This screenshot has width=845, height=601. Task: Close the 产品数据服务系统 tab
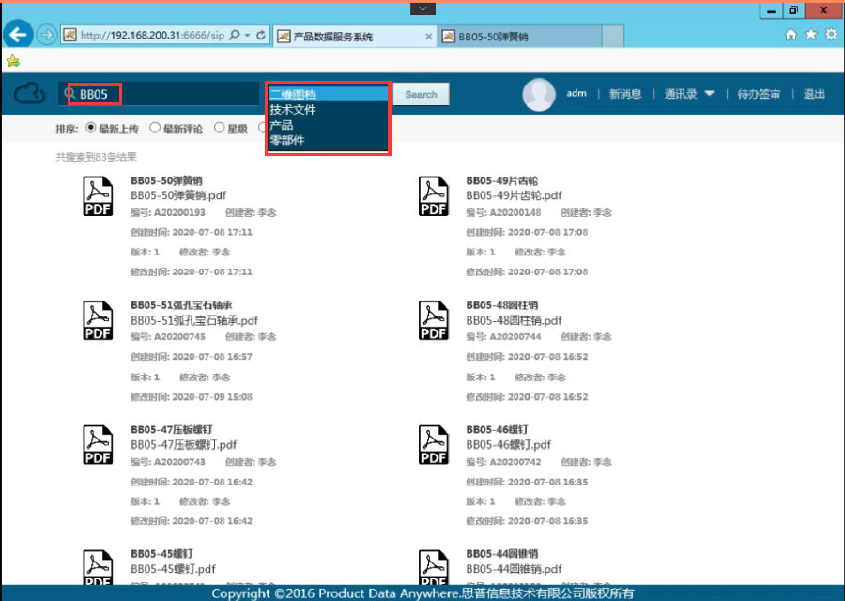tap(428, 36)
